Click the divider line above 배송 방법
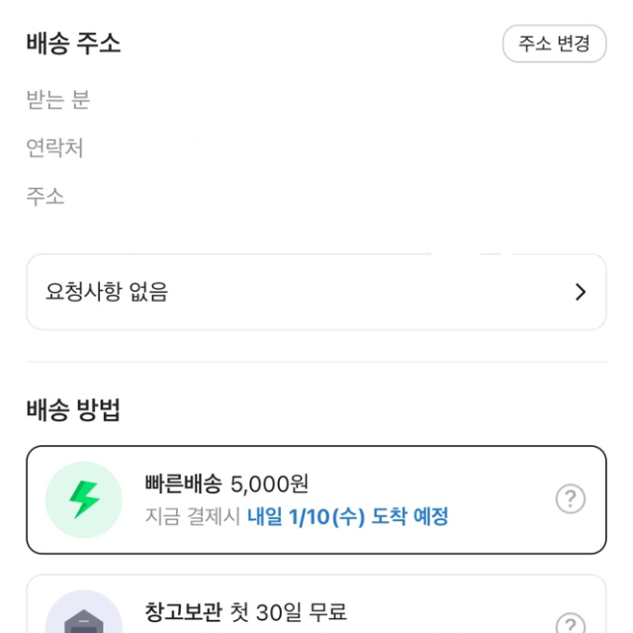The width and height of the screenshot is (633, 633). (x=316, y=362)
